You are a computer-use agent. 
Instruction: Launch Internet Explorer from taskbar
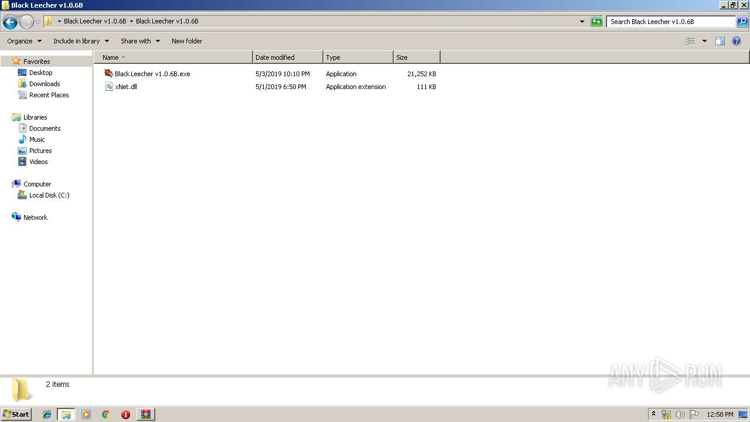click(x=47, y=414)
